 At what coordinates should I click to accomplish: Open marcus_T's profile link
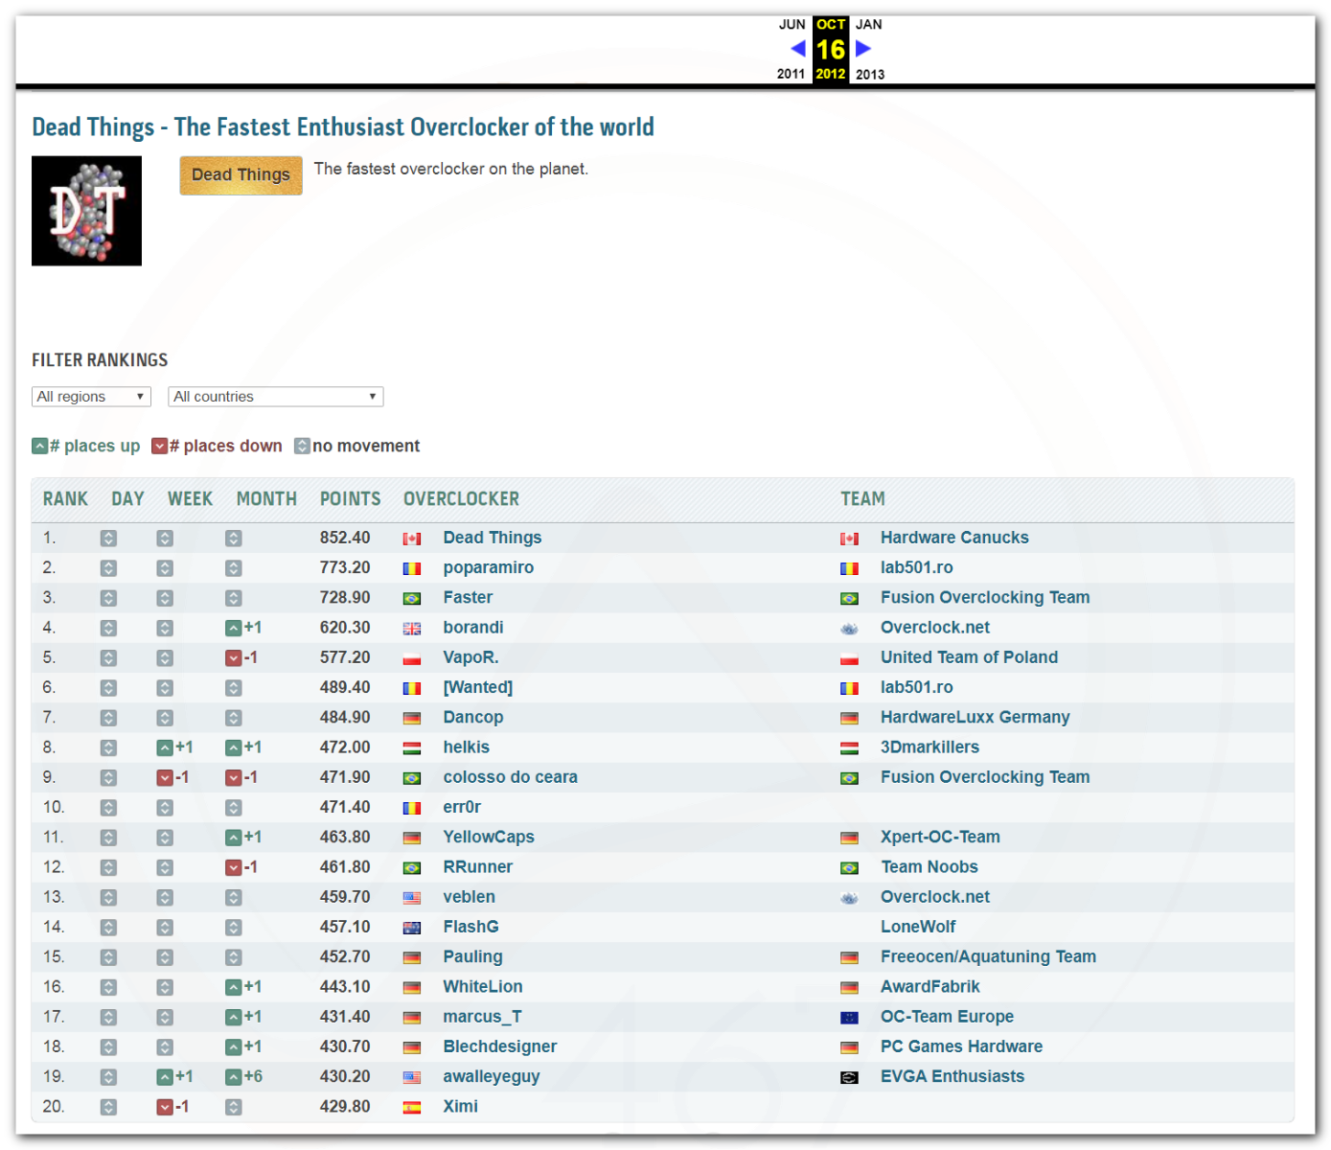[482, 1017]
